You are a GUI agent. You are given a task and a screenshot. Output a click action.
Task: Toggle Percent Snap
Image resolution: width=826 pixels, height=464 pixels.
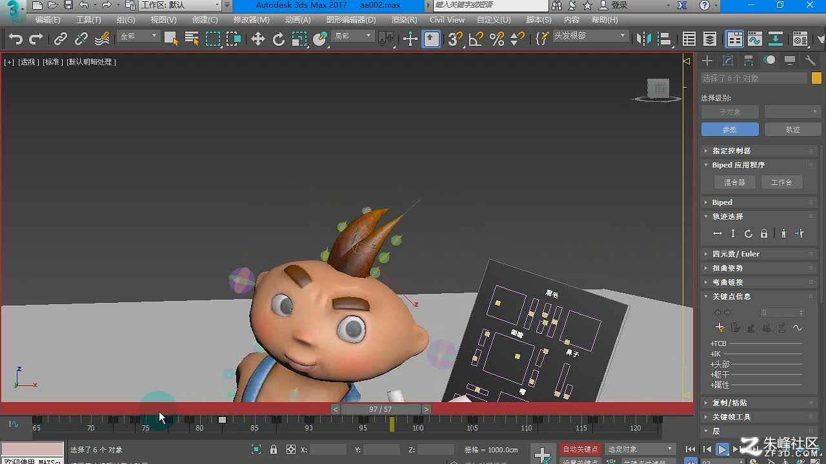click(497, 39)
